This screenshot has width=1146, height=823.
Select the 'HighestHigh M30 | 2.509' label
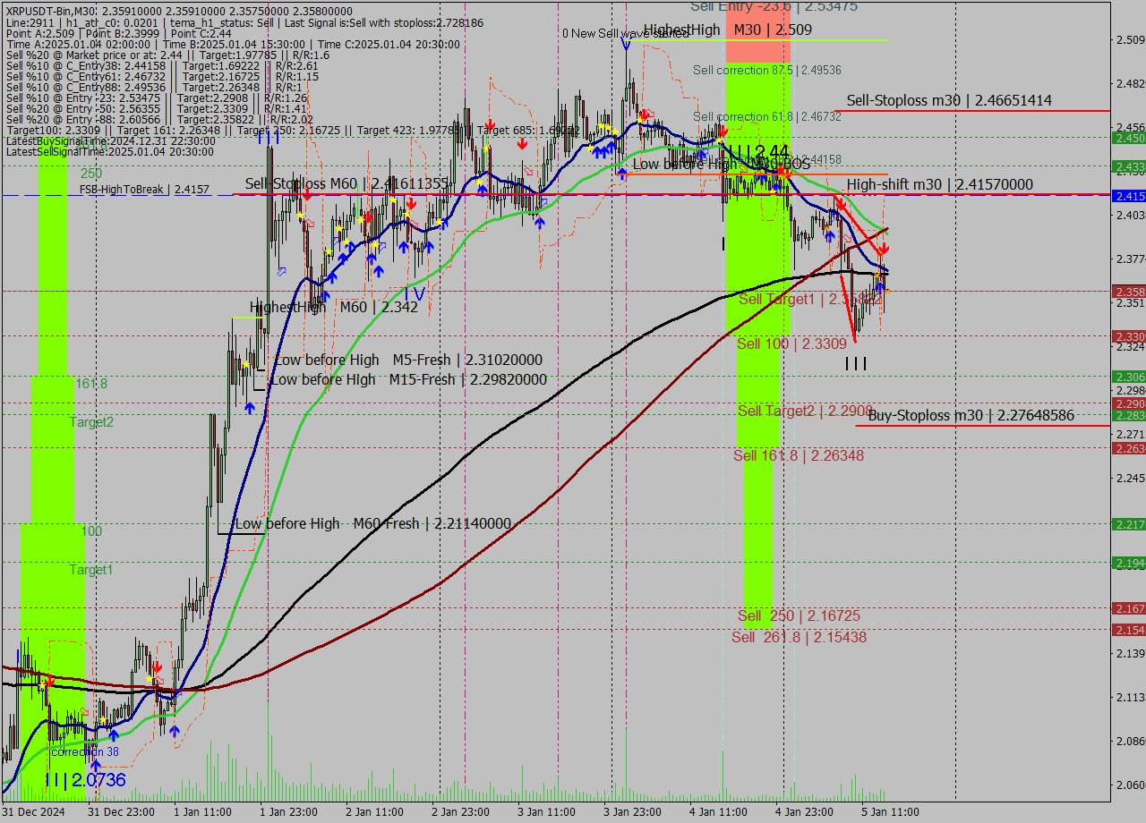tap(728, 30)
